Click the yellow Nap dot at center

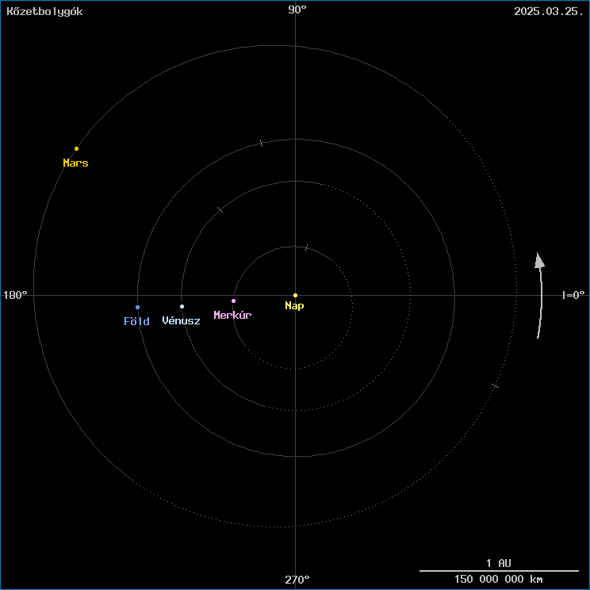(295, 295)
